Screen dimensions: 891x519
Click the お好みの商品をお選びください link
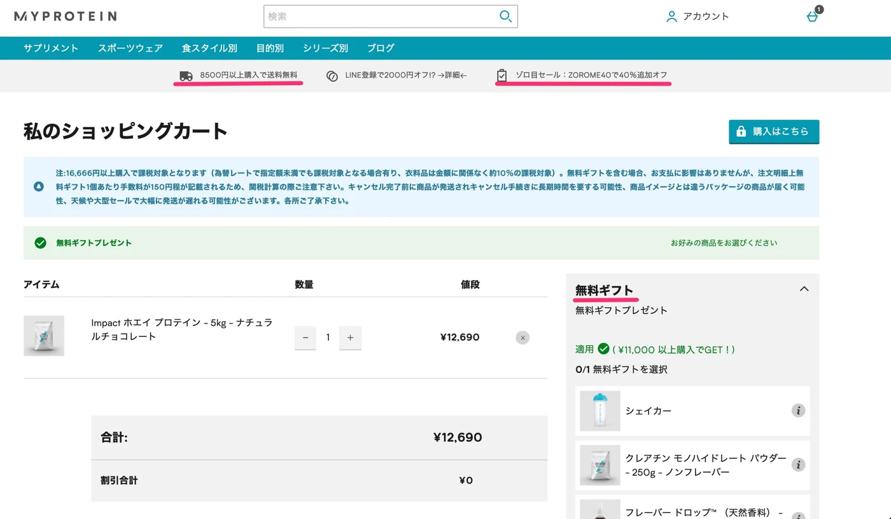point(724,243)
